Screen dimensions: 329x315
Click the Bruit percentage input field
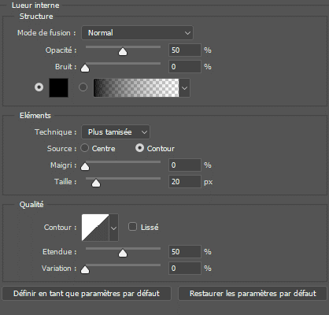185,67
